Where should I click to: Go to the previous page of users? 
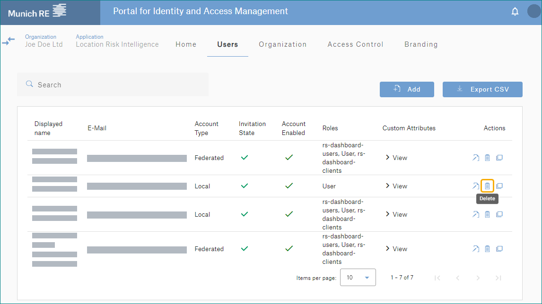point(458,278)
